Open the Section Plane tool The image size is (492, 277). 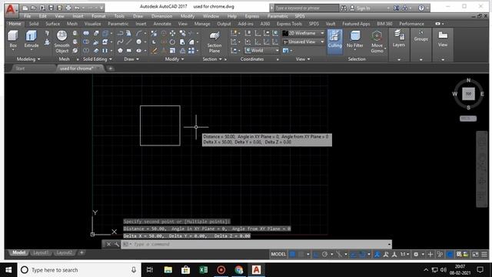(214, 42)
